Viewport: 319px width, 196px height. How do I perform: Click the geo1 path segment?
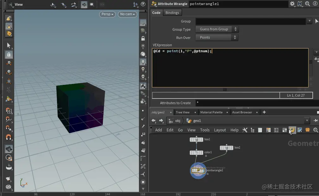pyautogui.click(x=194, y=121)
